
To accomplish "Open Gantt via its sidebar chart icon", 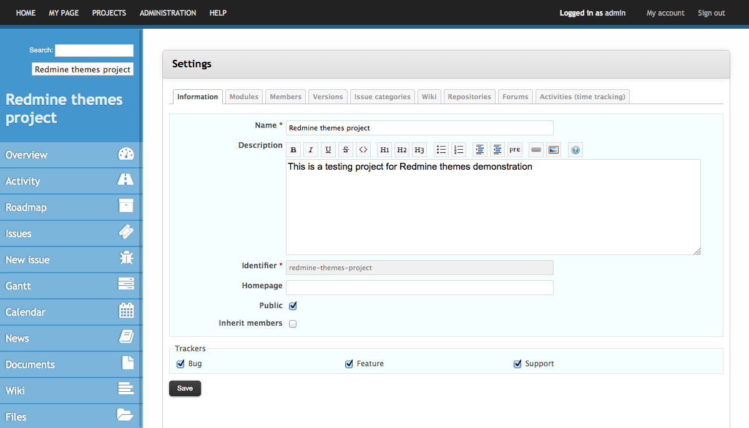I will coord(126,285).
